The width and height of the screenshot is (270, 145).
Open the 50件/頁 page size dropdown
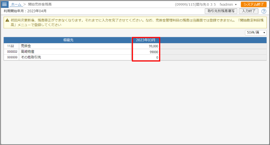click(x=256, y=32)
